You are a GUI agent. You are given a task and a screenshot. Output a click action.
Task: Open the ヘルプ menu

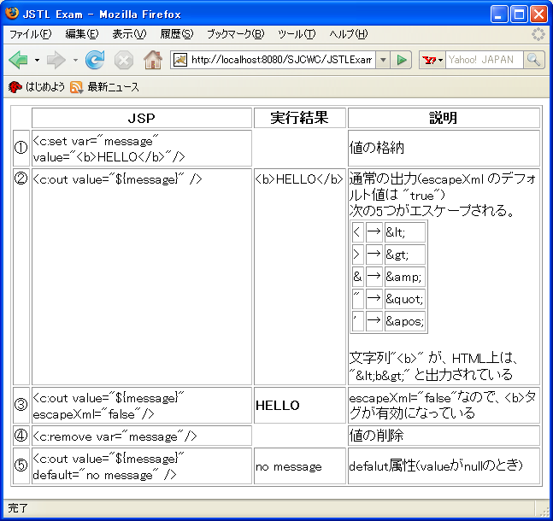tap(349, 34)
